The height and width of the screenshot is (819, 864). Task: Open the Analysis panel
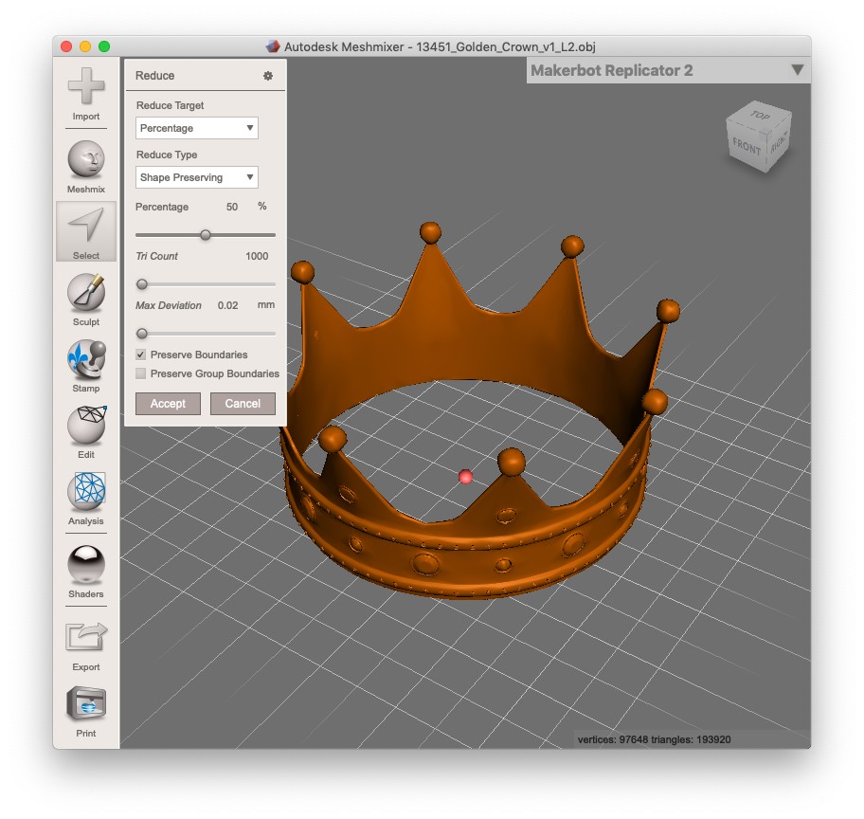[x=85, y=495]
